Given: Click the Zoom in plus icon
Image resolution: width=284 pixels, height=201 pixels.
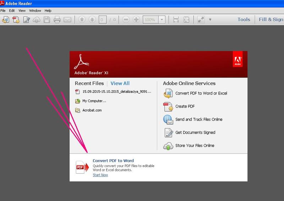Looking at the screenshot, I should (136, 20).
